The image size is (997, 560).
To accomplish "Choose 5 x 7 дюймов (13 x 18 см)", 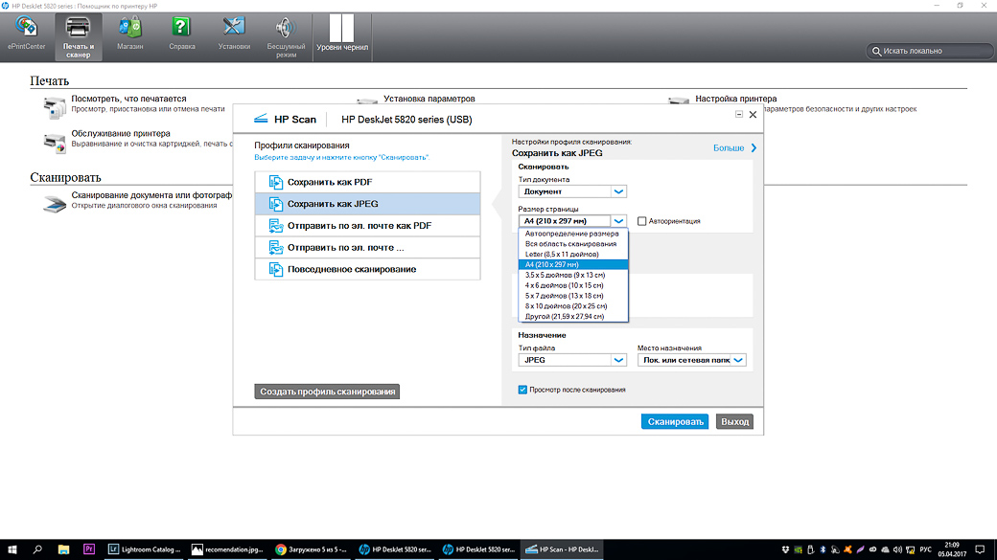I will pyautogui.click(x=573, y=295).
